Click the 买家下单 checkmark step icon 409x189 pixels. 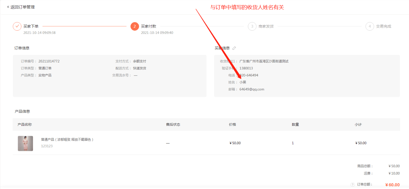pyautogui.click(x=17, y=26)
